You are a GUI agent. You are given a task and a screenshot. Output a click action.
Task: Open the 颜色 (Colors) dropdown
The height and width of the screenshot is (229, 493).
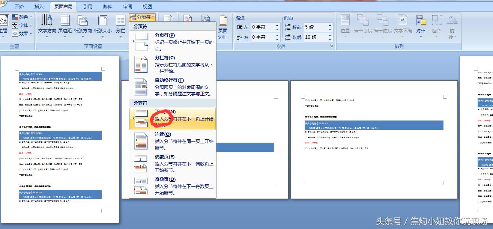point(23,17)
